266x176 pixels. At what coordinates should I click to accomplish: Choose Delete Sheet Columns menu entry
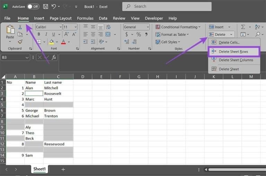tap(234, 60)
